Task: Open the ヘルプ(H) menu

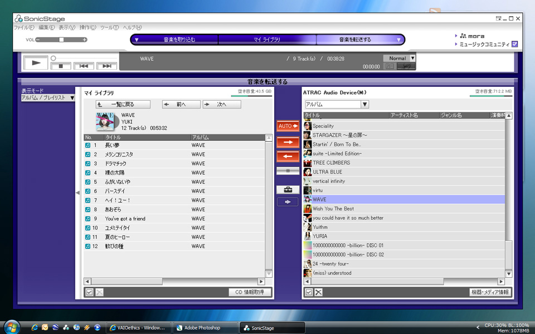Action: click(132, 27)
